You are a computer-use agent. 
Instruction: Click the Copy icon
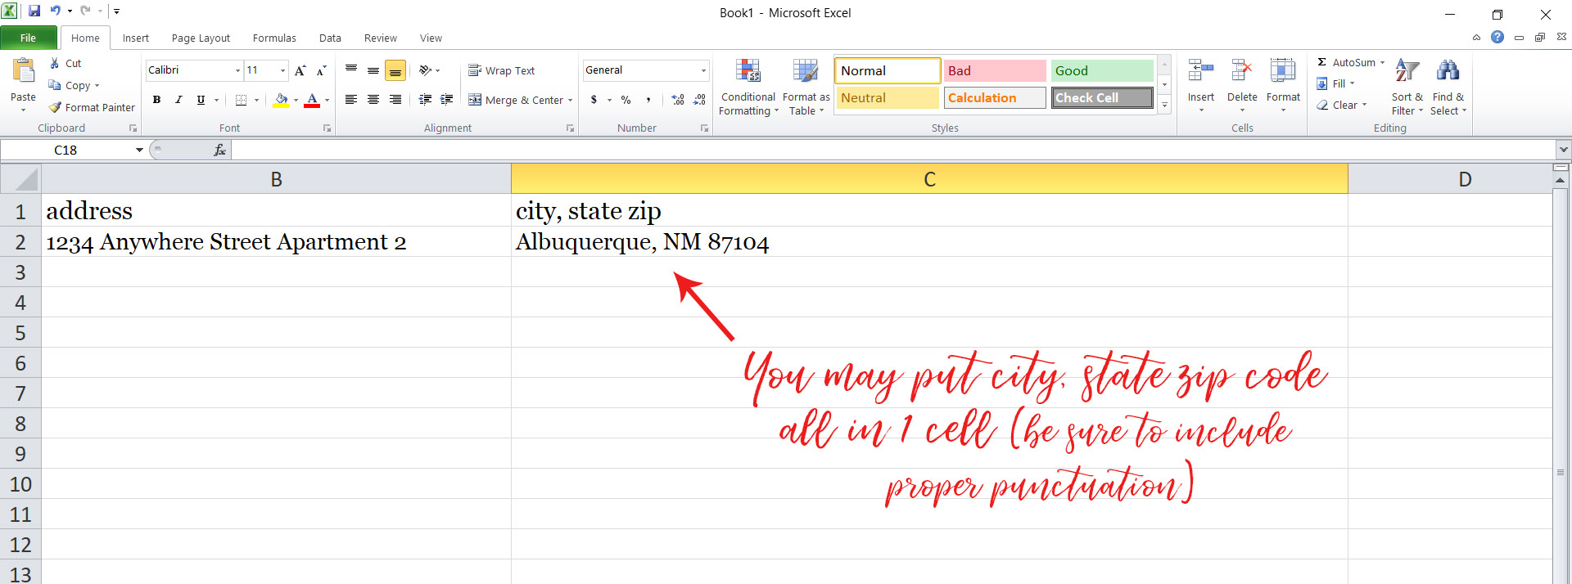pyautogui.click(x=55, y=85)
